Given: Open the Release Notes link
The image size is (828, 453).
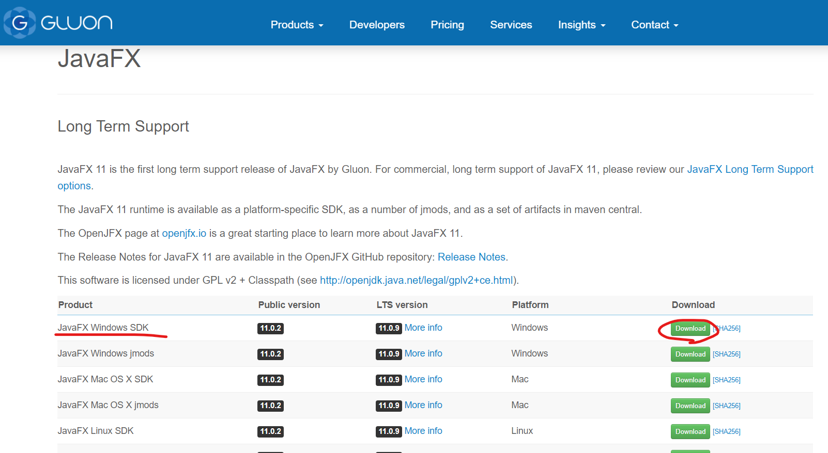Looking at the screenshot, I should 471,257.
